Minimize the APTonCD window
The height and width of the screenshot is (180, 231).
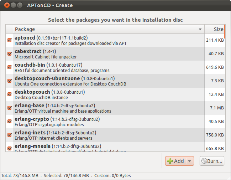(13, 5)
